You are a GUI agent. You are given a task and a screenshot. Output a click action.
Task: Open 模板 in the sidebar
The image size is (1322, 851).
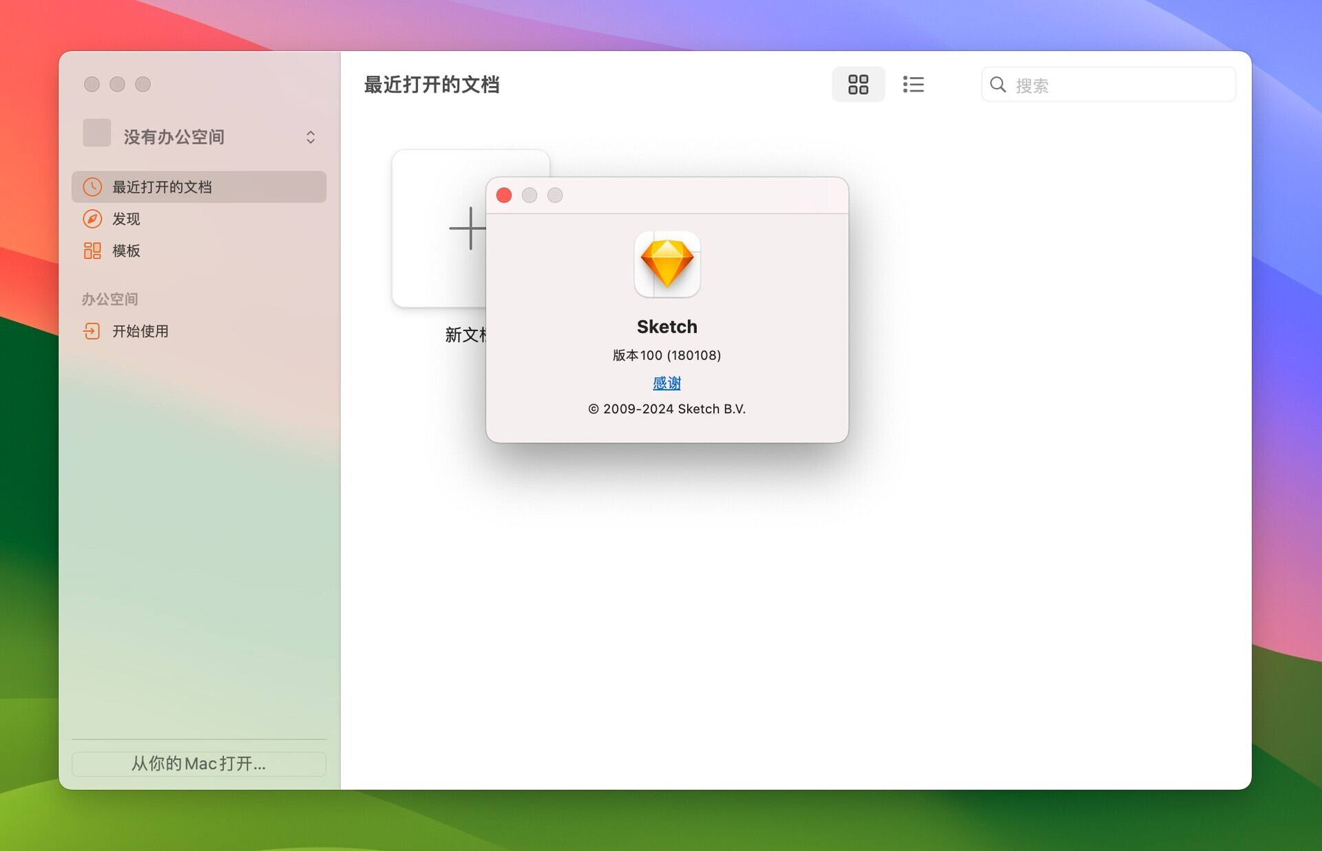[199, 251]
